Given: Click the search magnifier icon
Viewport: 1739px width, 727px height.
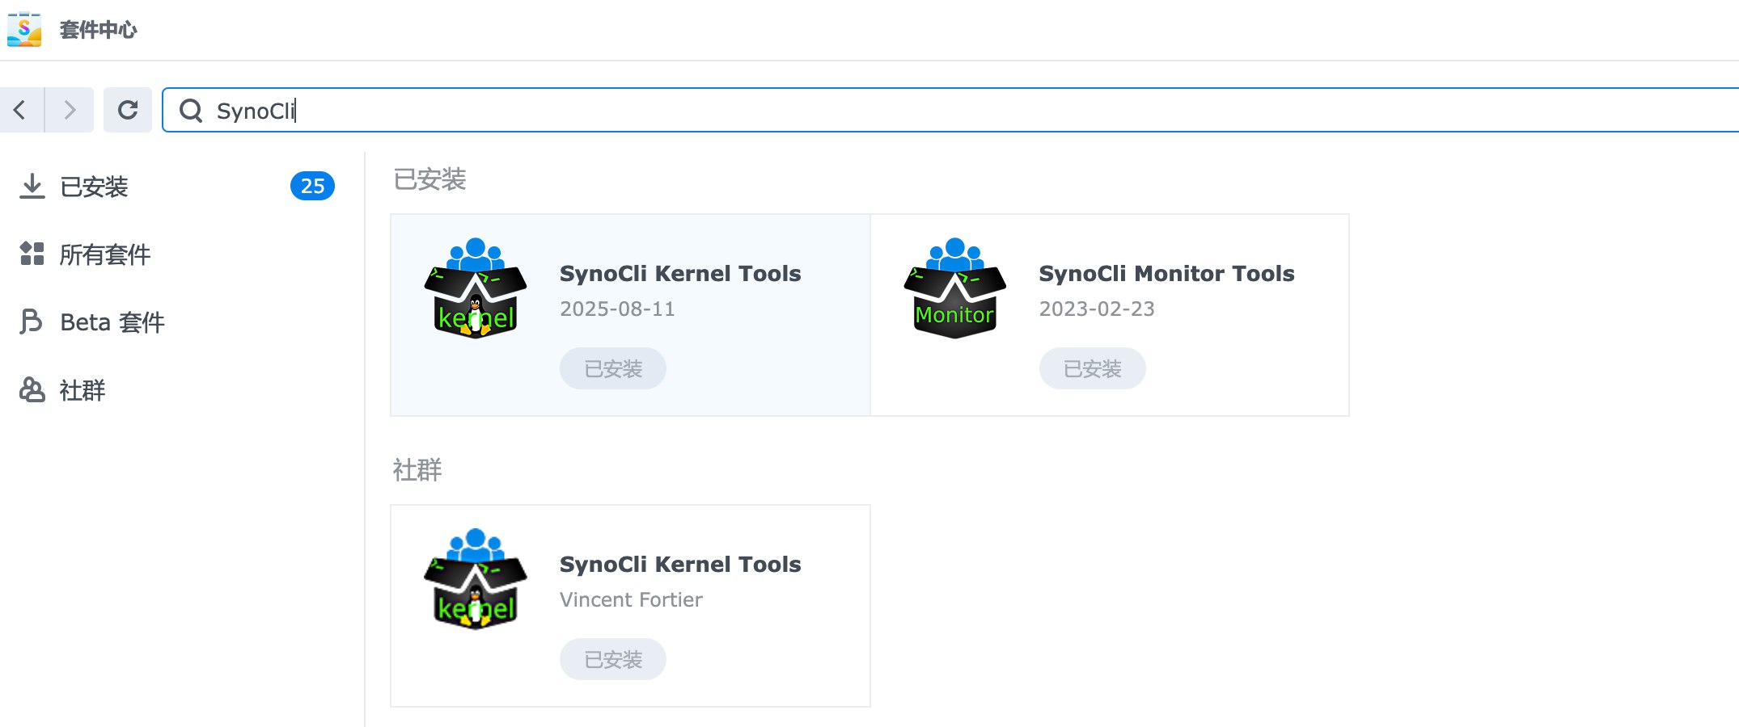Looking at the screenshot, I should (191, 111).
